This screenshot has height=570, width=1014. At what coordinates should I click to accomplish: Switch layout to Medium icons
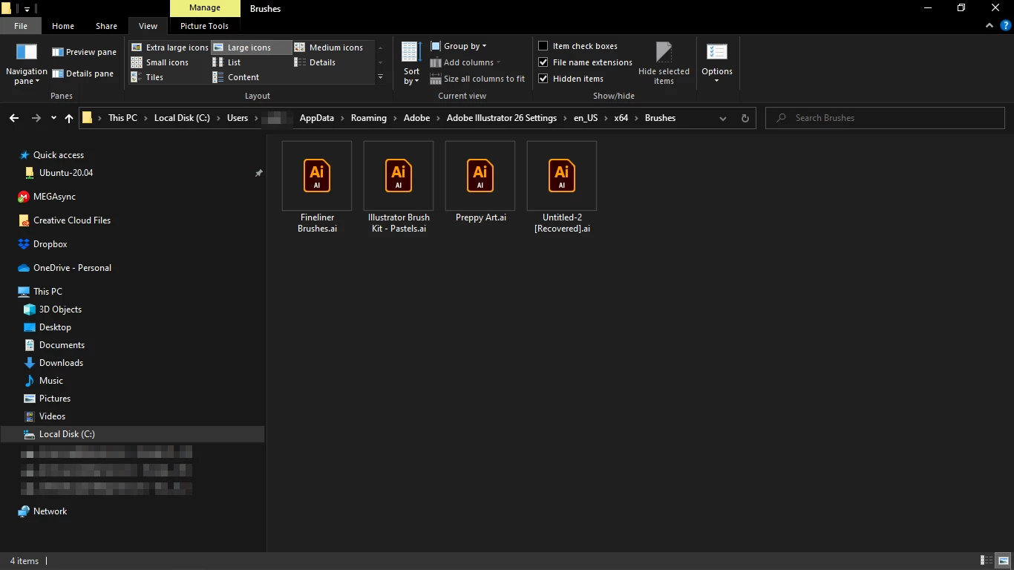(329, 47)
